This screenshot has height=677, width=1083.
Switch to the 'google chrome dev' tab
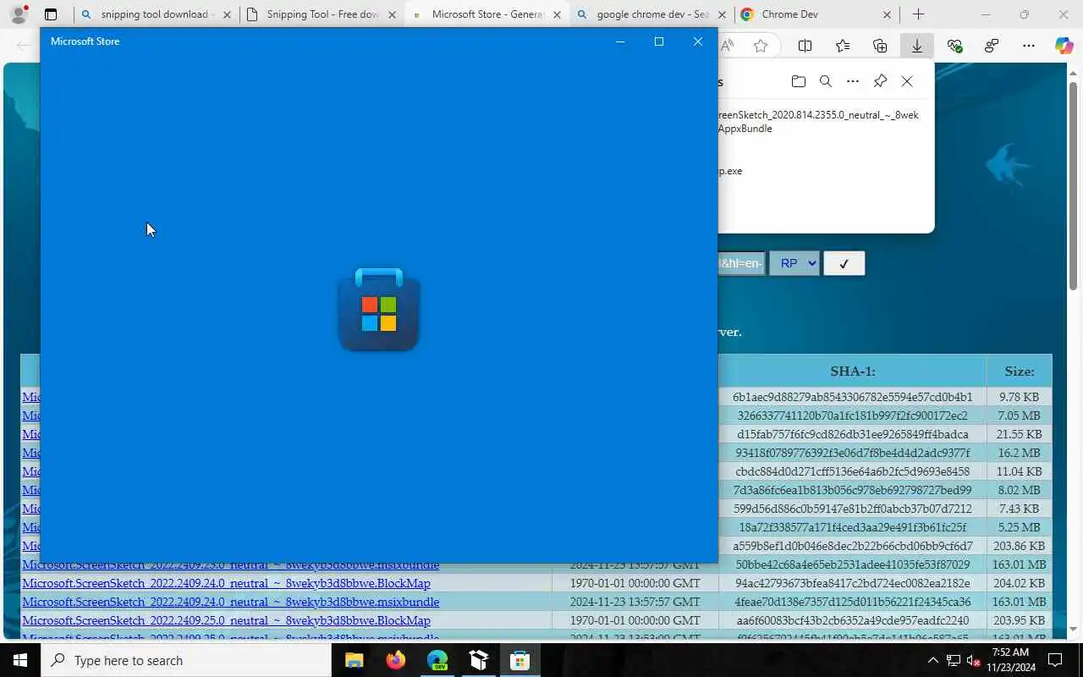652,14
